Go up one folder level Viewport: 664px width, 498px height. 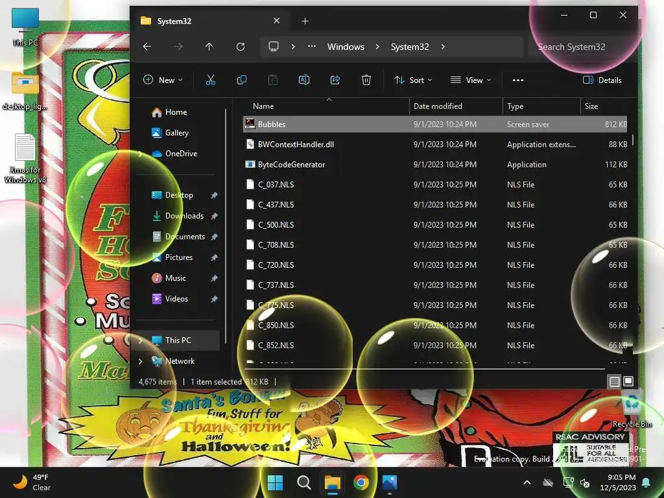click(209, 47)
